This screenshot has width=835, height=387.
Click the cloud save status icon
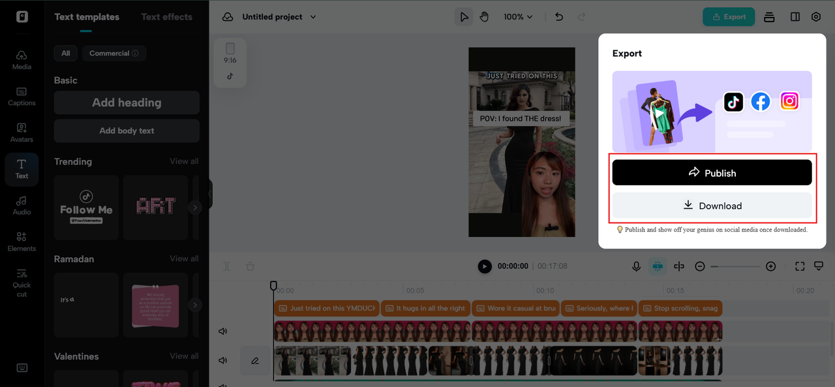click(228, 17)
